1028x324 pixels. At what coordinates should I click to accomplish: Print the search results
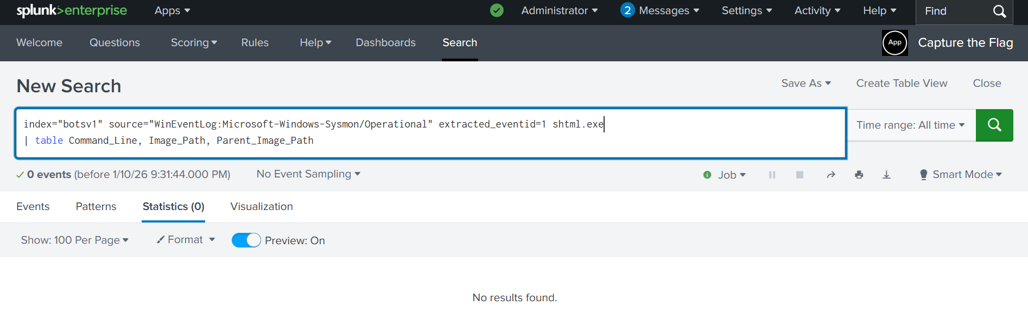tap(859, 175)
